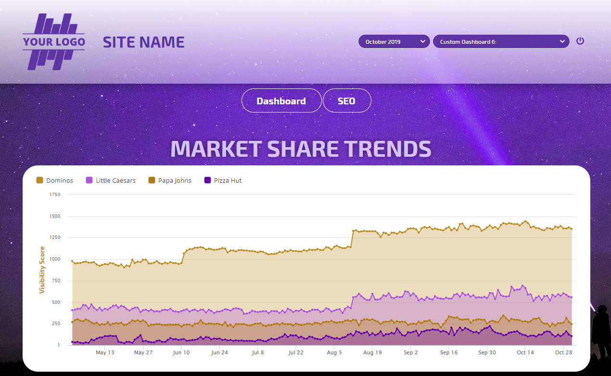Click the Aug 19 axis date label

point(372,352)
